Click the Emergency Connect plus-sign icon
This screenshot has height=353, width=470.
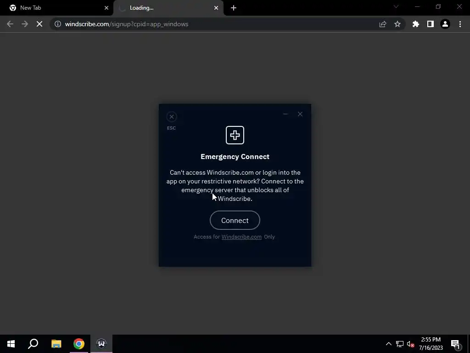[x=235, y=135]
